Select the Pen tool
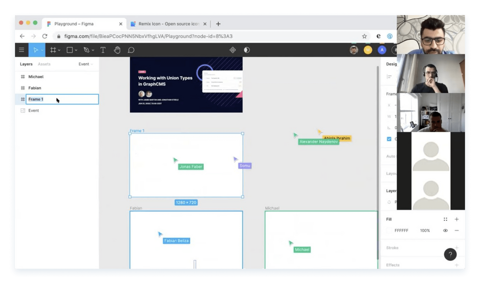 86,50
